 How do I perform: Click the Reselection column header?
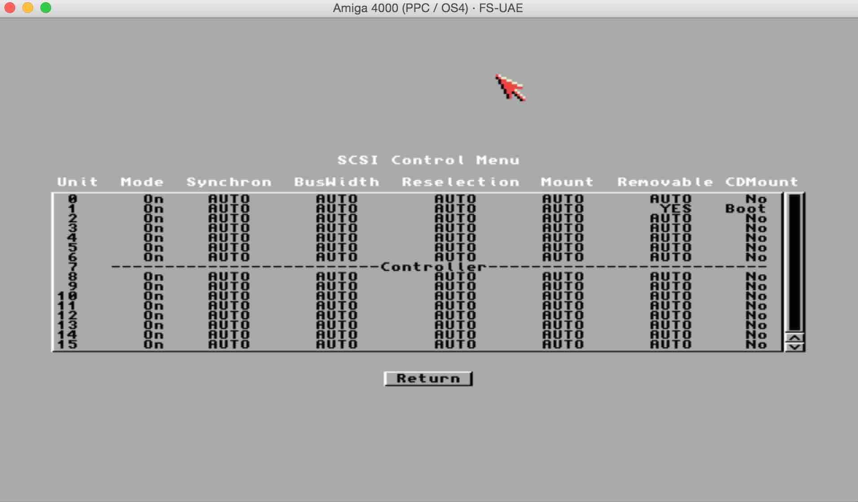461,182
